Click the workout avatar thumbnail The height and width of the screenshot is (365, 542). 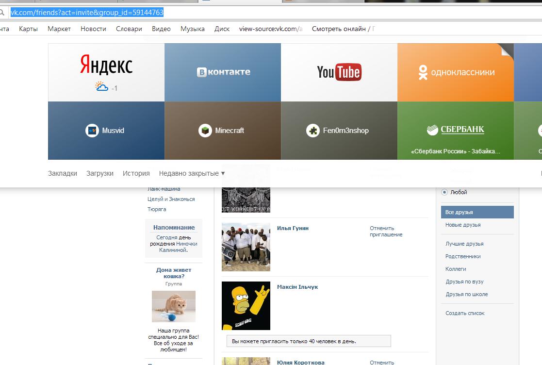tap(246, 200)
